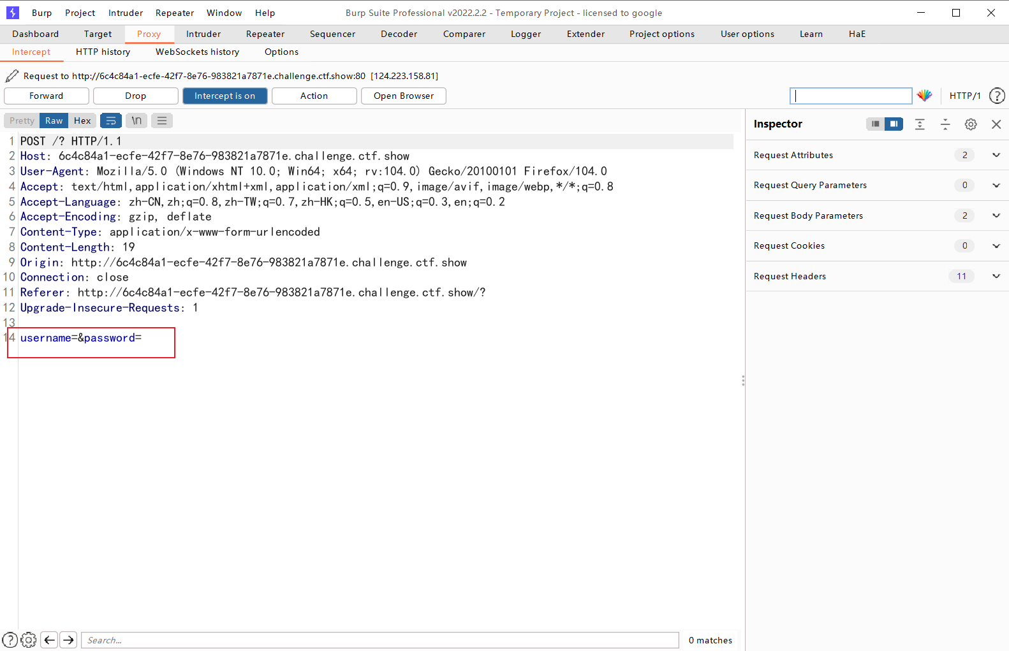Open search help question mark icon
Screen dimensions: 1009x651
pos(10,640)
